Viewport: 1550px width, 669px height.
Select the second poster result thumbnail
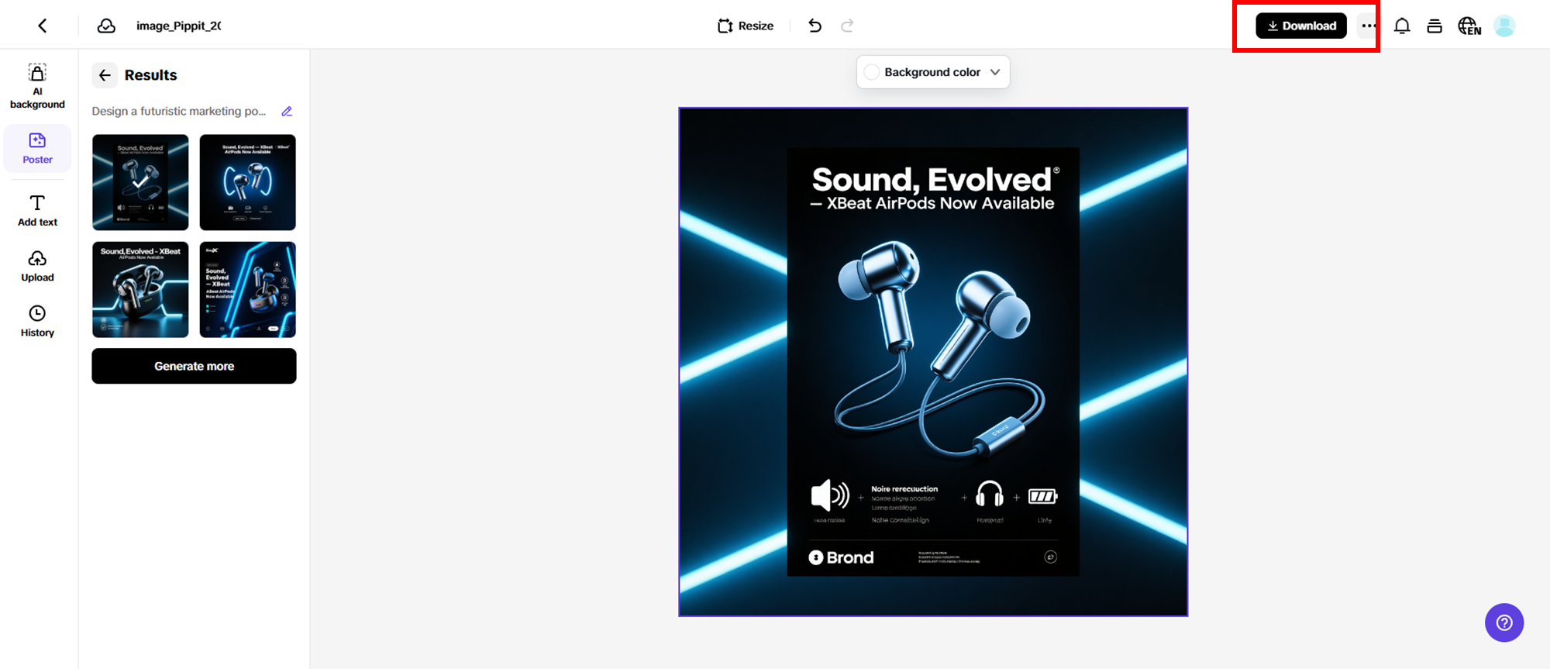(x=248, y=182)
